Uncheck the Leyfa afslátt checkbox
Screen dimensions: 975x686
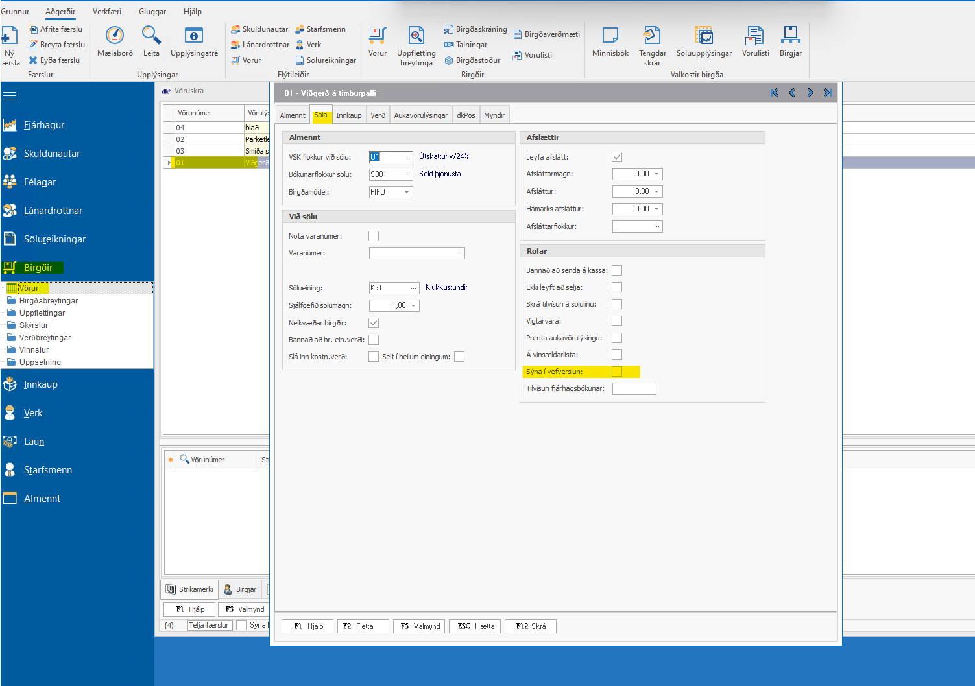[x=617, y=157]
